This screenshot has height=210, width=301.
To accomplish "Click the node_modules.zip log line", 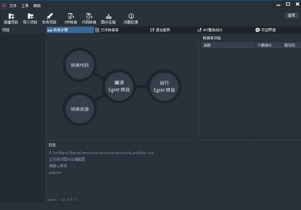I will 101,153.
